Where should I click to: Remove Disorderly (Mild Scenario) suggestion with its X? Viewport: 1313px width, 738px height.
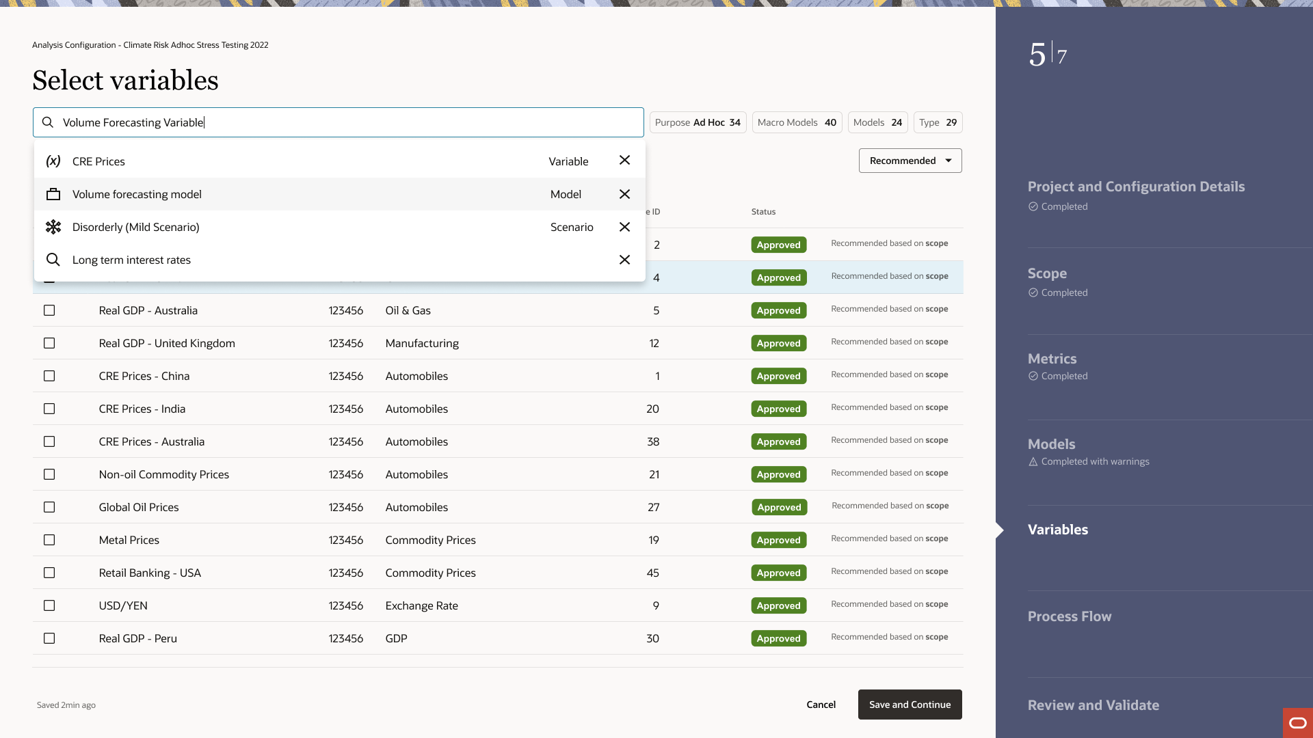pyautogui.click(x=624, y=227)
